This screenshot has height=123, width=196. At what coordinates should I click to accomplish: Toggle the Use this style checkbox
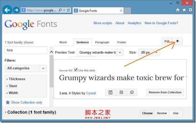76,70
